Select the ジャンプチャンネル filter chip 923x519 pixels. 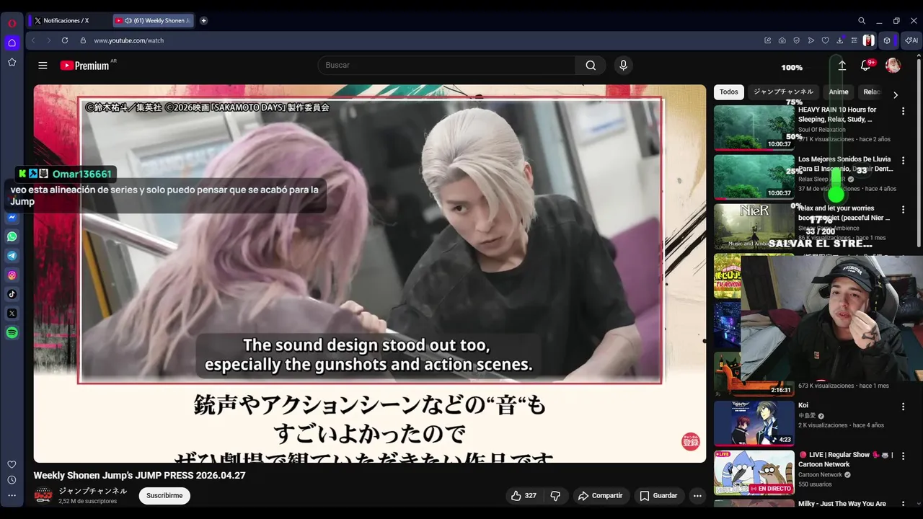[x=783, y=92]
